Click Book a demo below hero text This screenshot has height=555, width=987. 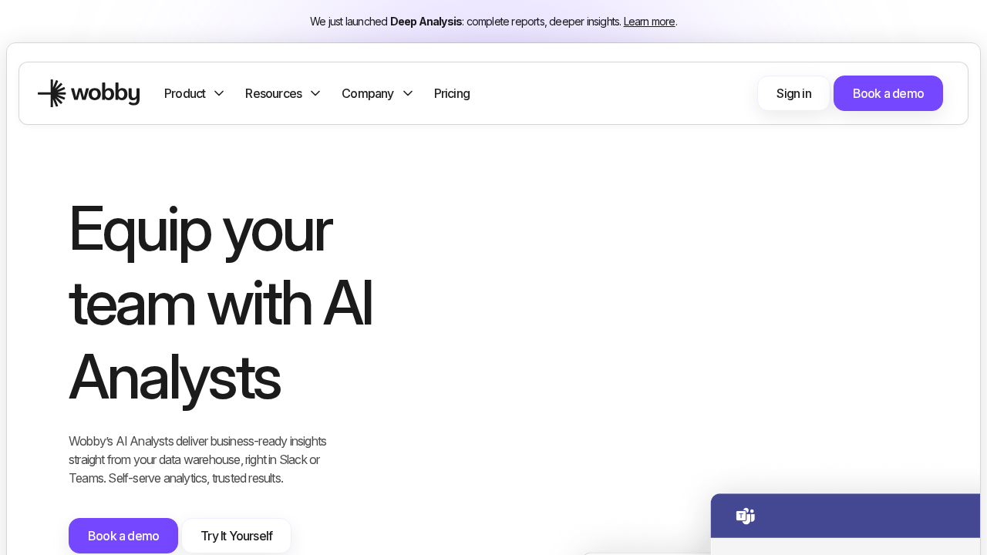pyautogui.click(x=123, y=536)
